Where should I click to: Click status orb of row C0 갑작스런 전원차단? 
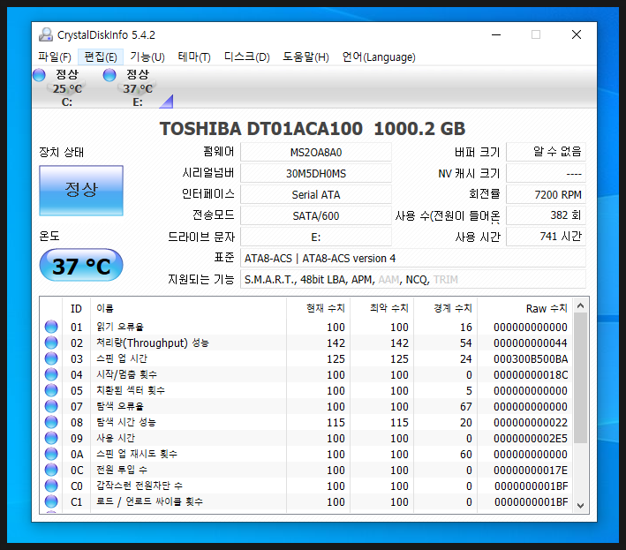click(x=51, y=486)
